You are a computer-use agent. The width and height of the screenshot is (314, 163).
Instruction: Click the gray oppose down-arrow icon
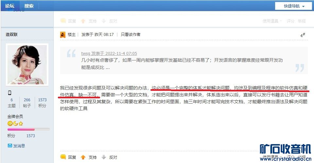[104, 157]
